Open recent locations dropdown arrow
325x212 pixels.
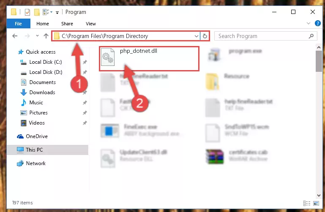(37, 36)
